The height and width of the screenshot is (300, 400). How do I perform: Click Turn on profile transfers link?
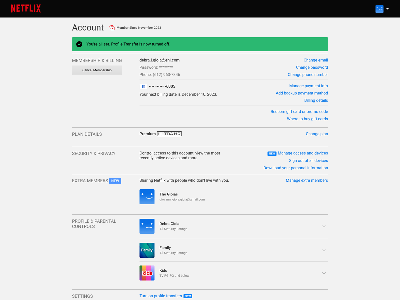[161, 296]
